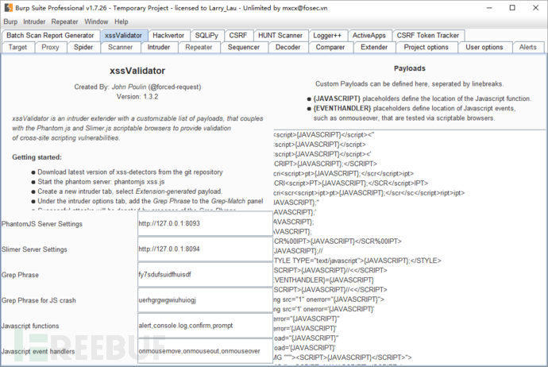Open the User options tab

coord(484,47)
